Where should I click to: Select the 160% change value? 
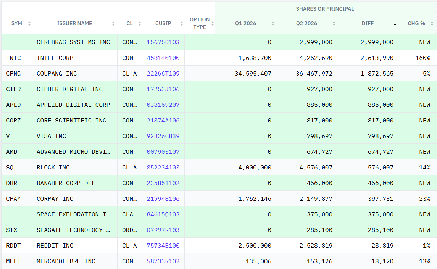[423, 58]
